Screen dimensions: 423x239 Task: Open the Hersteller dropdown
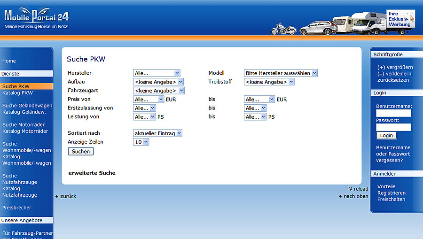157,73
